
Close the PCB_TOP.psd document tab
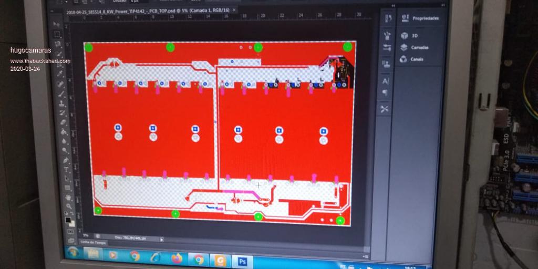click(x=234, y=10)
